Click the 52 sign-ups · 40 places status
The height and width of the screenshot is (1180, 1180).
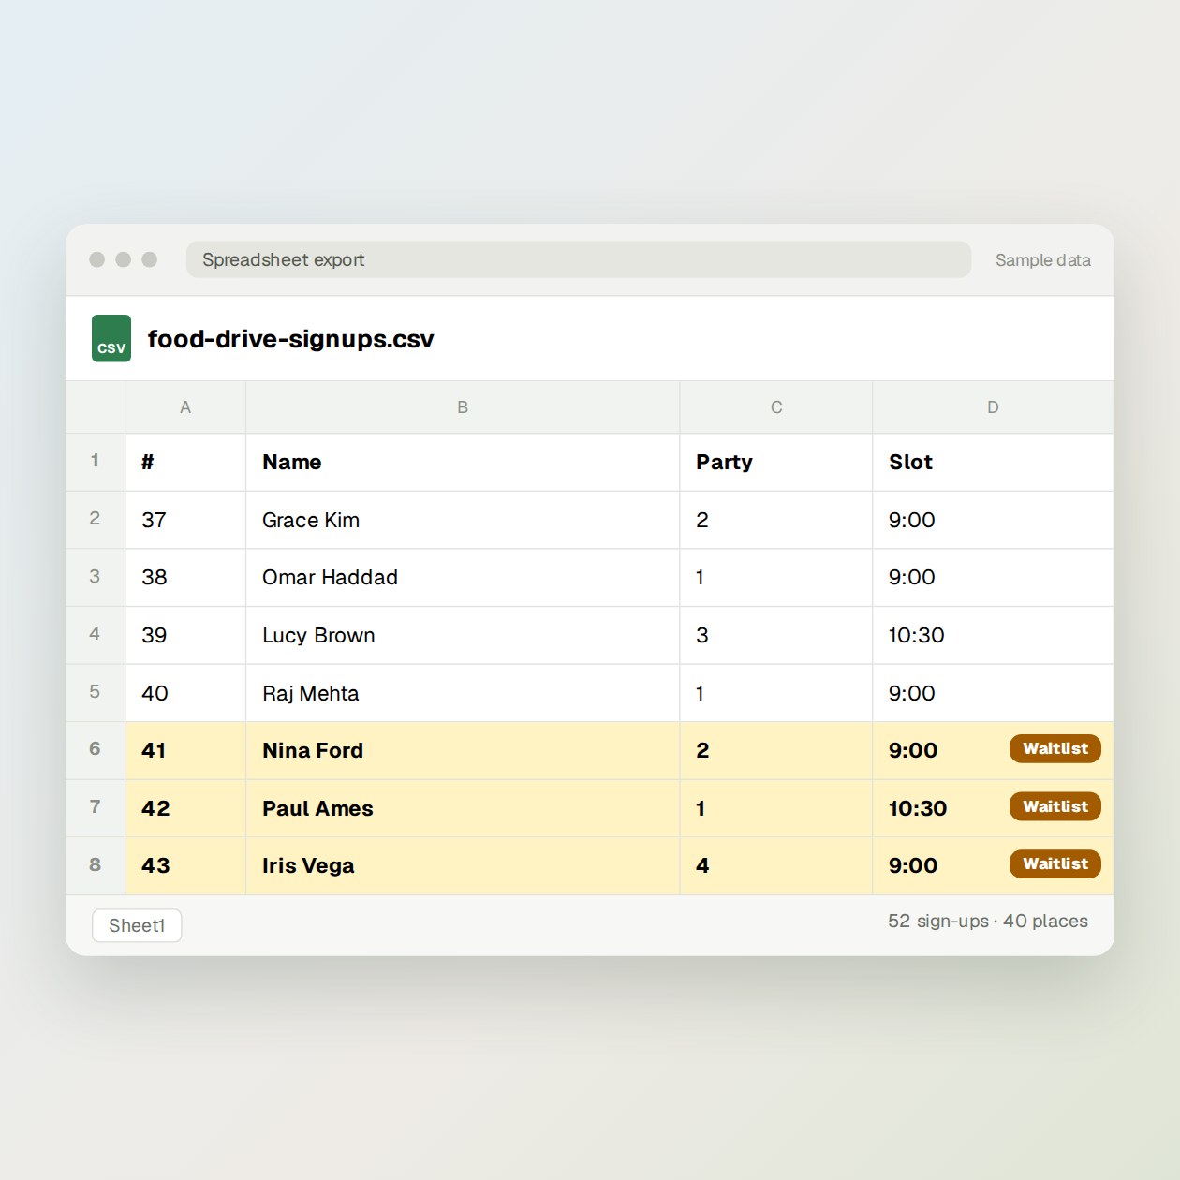[x=988, y=922]
